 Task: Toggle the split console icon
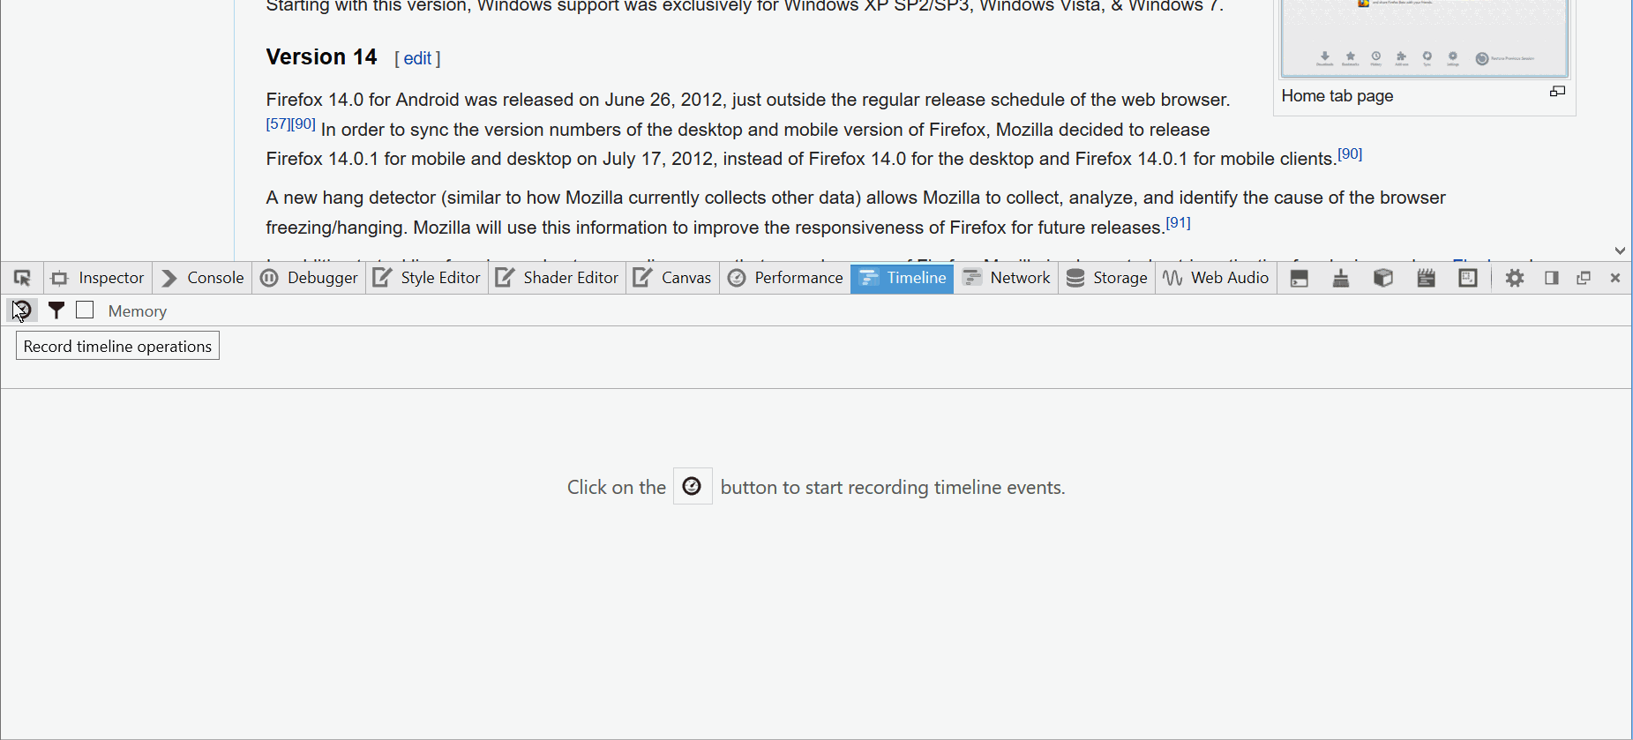1299,279
